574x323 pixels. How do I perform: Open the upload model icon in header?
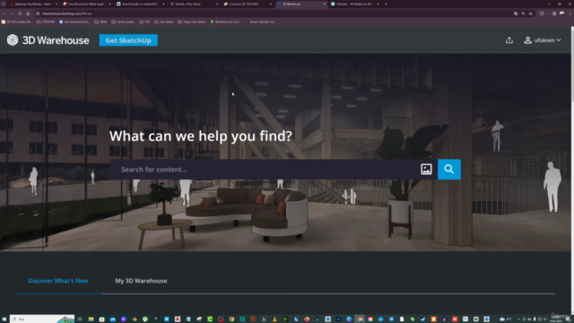tap(509, 40)
